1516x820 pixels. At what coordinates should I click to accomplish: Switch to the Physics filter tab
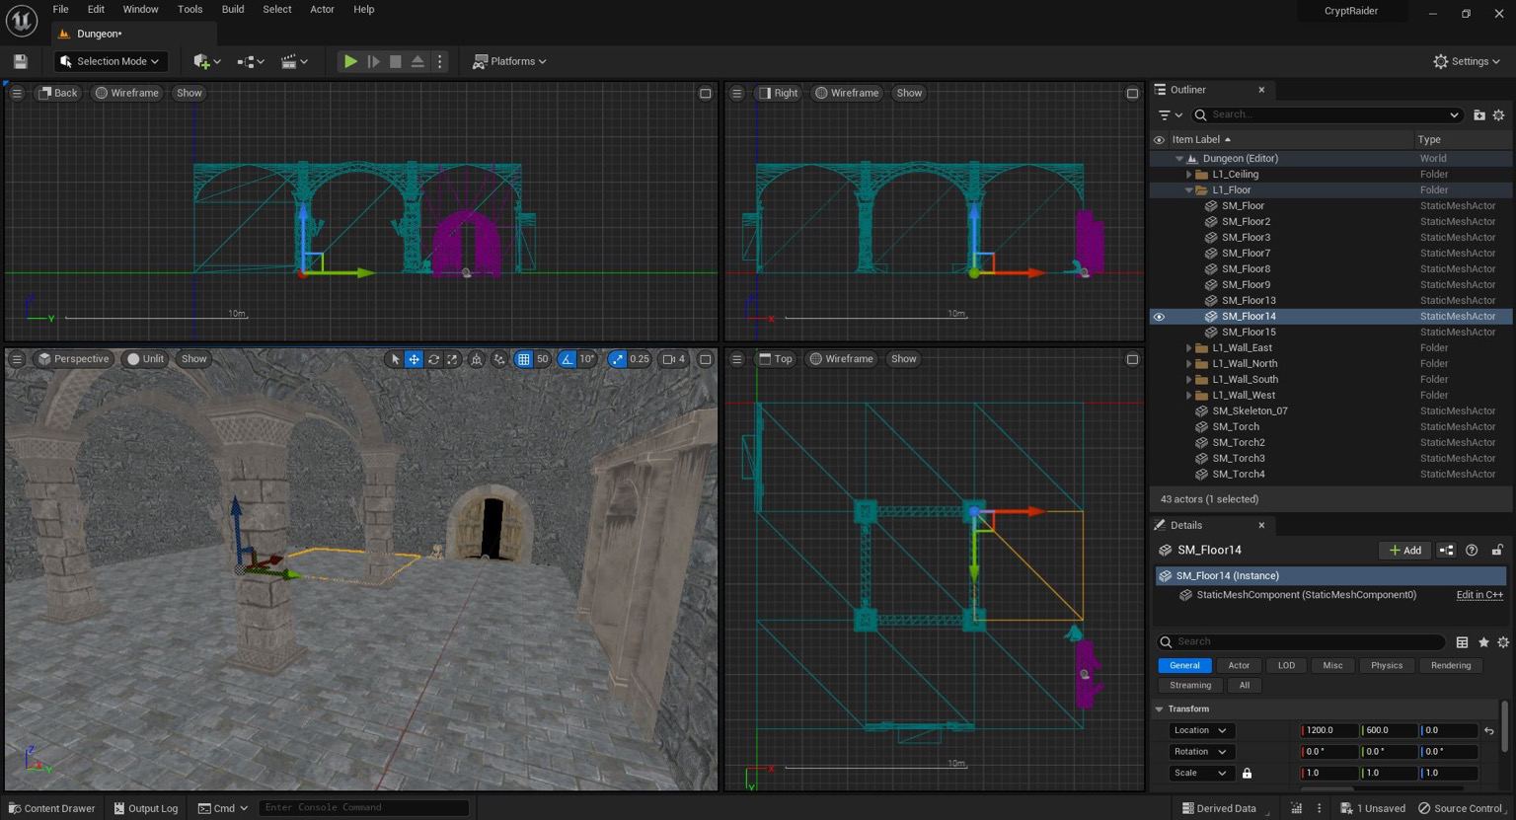click(x=1386, y=666)
